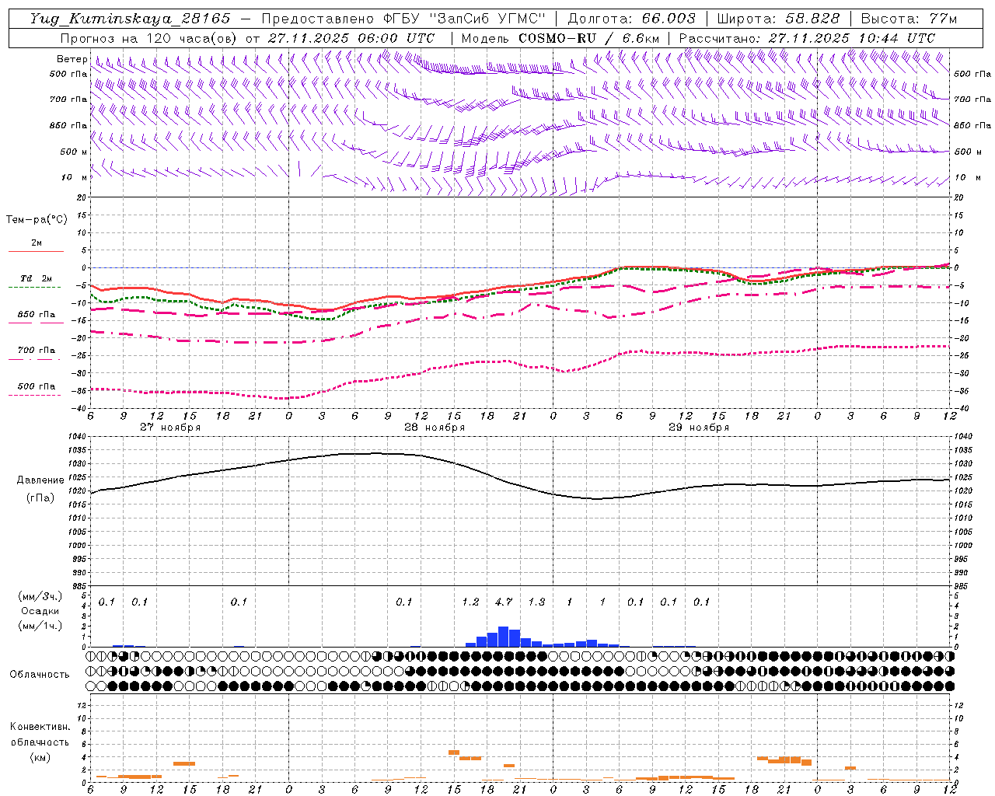Image resolution: width=995 pixels, height=796 pixels.
Task: Click the station name Yug_Kuminskaya_28165
Action: point(130,19)
